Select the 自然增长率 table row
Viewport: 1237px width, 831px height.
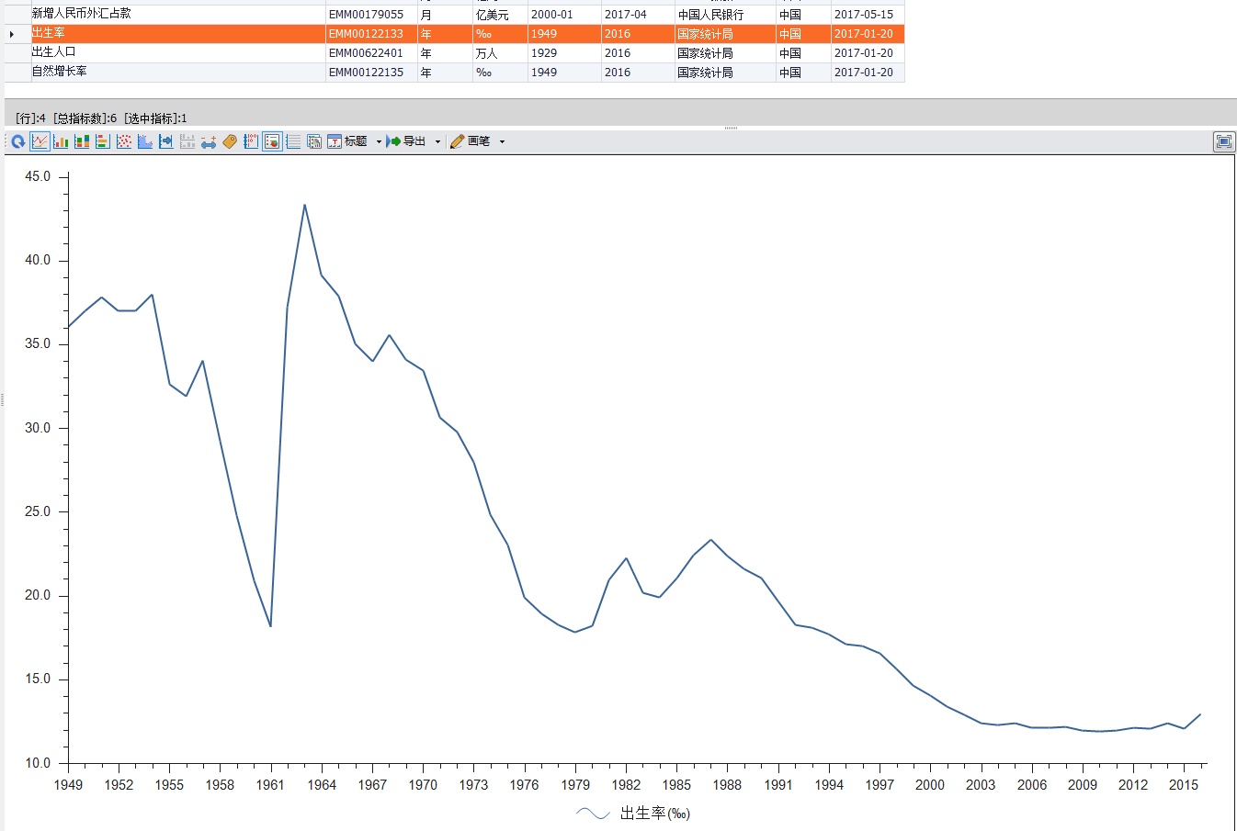tap(454, 73)
